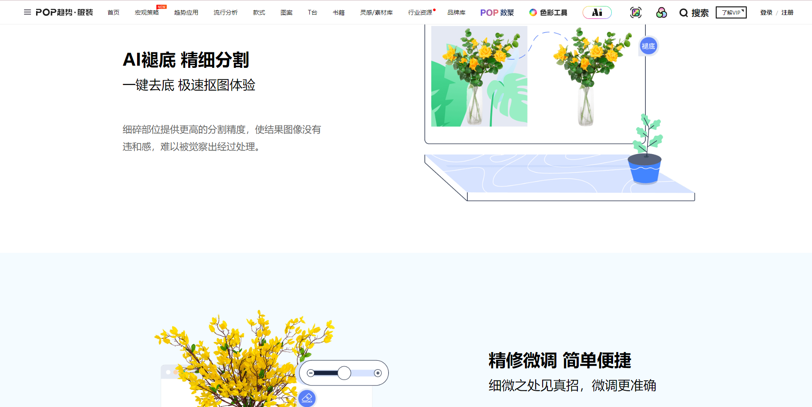Screen dimensions: 812x407
Task: Open the 行业资源 menu with red dot
Action: click(420, 12)
